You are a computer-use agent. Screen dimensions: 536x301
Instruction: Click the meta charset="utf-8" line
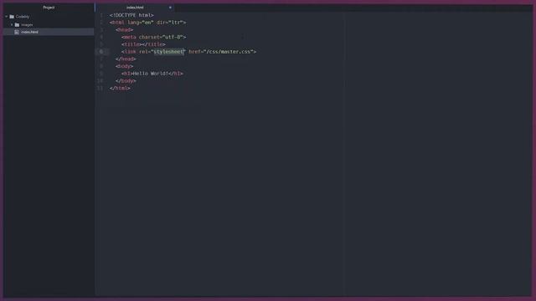[154, 37]
